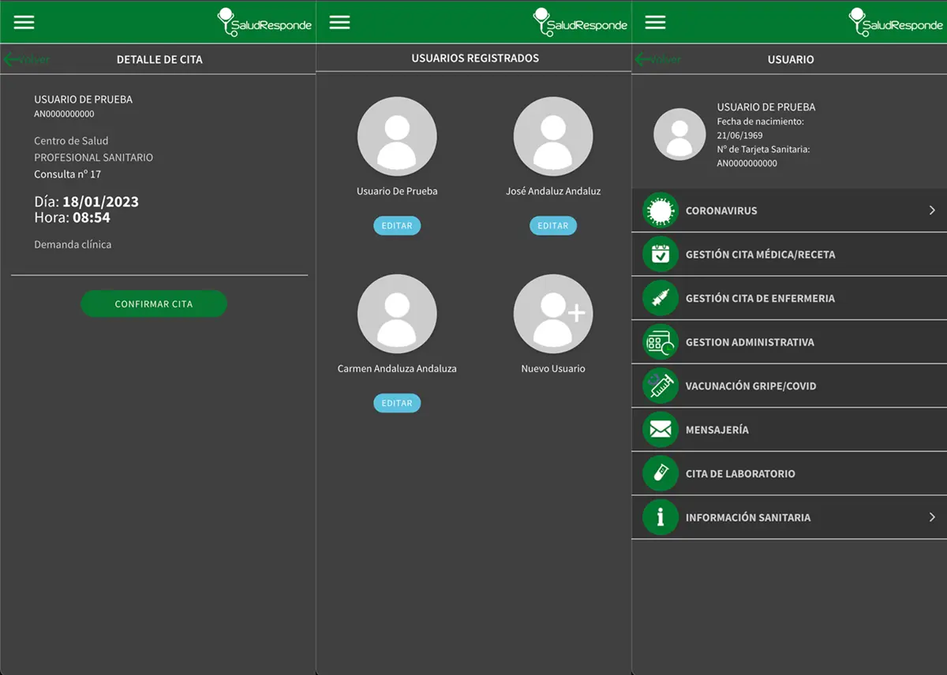The height and width of the screenshot is (675, 947).
Task: Click the Cita de Laboratorio test tube icon
Action: click(661, 473)
